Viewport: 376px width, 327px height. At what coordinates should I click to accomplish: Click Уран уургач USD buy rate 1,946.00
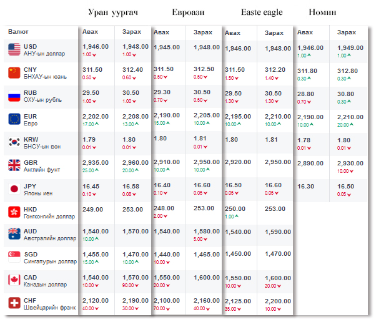[96, 46]
